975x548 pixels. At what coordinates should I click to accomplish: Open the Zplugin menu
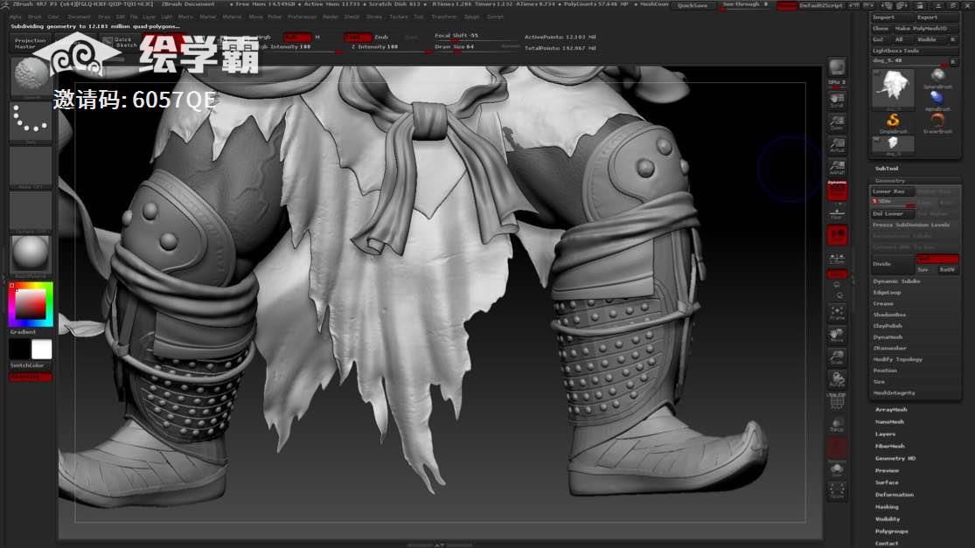click(472, 17)
